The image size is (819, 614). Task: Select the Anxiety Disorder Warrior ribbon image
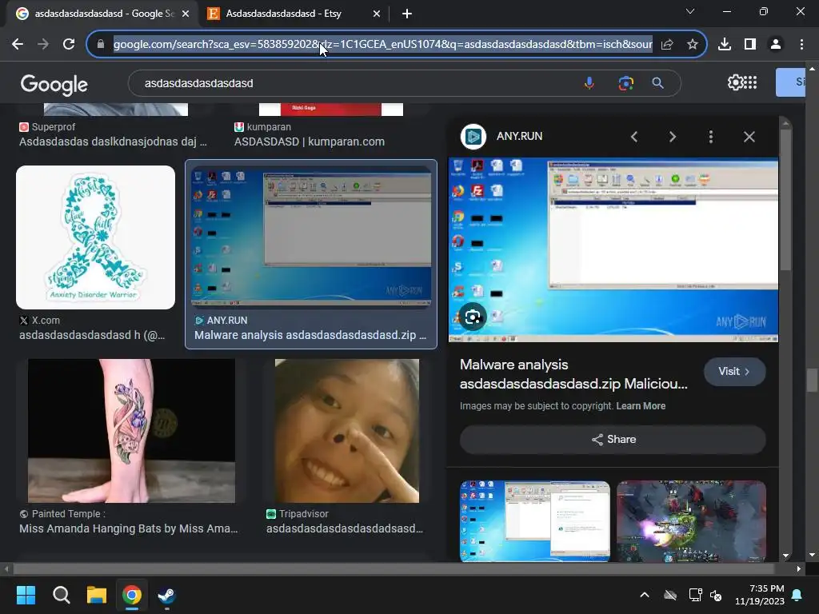pyautogui.click(x=96, y=237)
